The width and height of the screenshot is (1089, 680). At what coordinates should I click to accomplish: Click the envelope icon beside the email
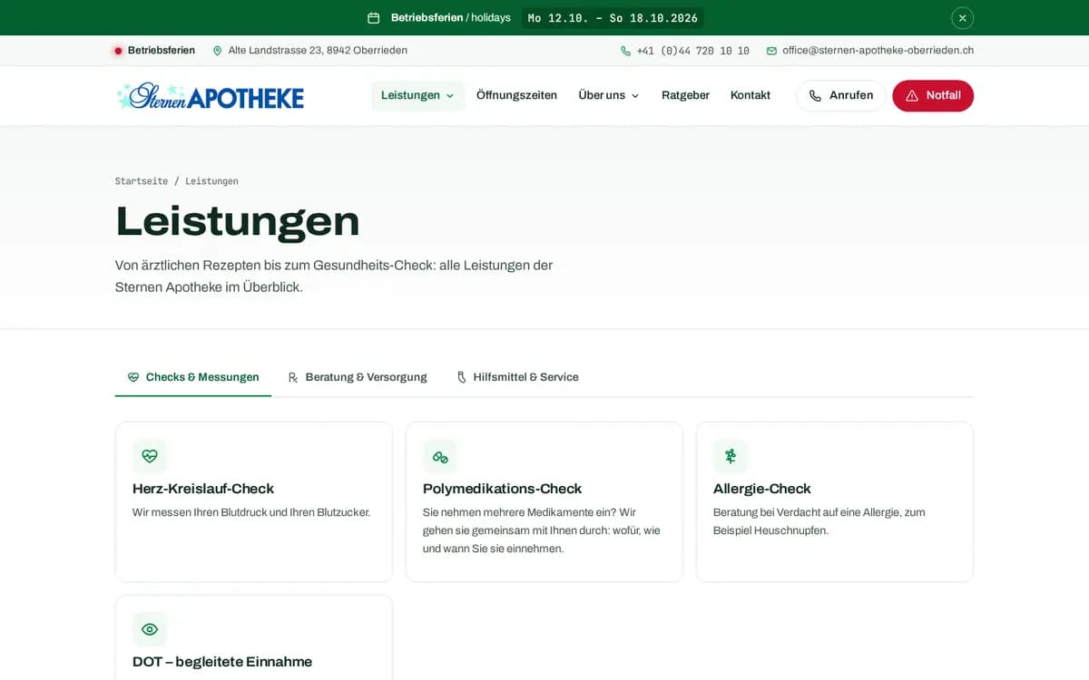click(771, 51)
